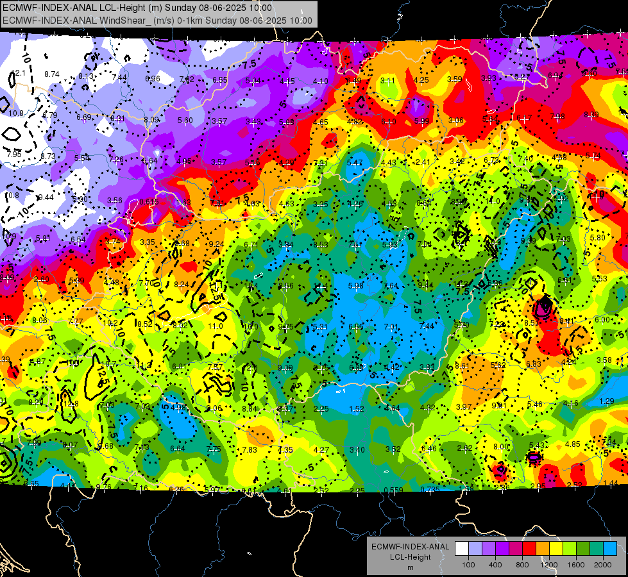Click the map number 9.24
The width and height of the screenshot is (628, 577).
point(216,244)
